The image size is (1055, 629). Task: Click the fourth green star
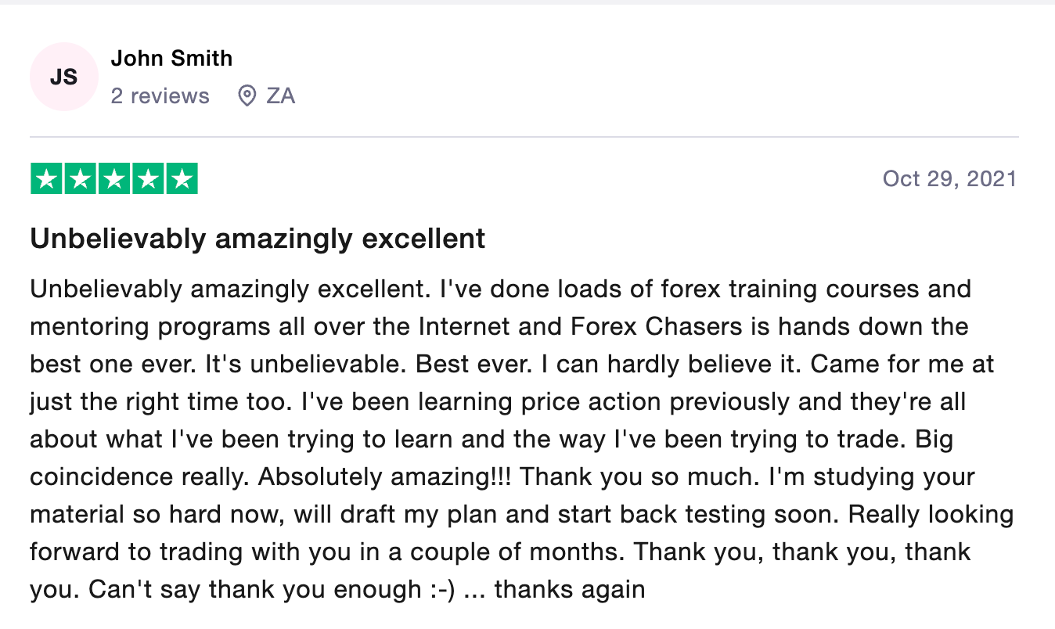(x=148, y=179)
